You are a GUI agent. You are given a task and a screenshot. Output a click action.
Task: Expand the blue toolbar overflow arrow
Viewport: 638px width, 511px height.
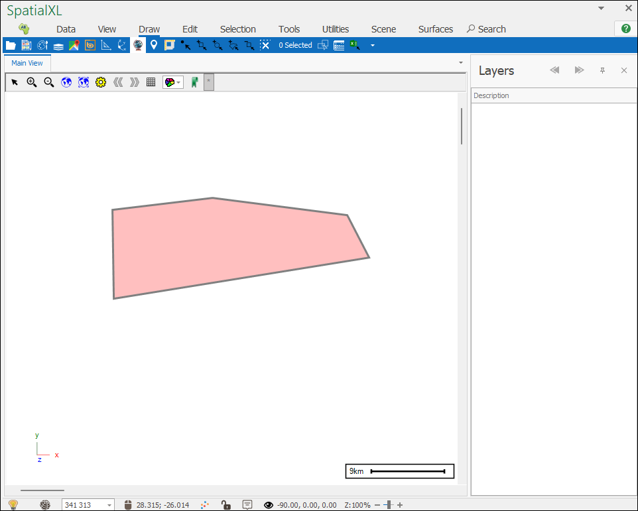point(372,46)
